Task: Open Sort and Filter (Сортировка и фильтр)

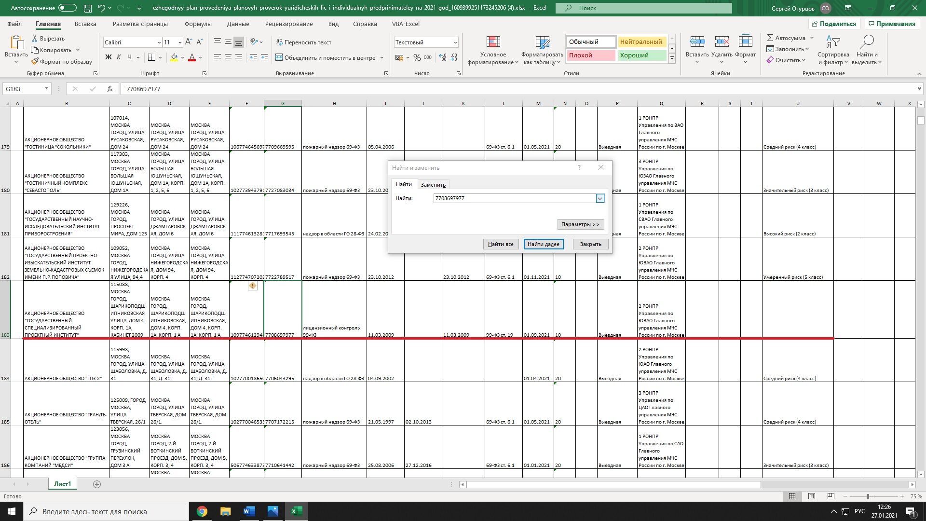Action: tap(833, 50)
